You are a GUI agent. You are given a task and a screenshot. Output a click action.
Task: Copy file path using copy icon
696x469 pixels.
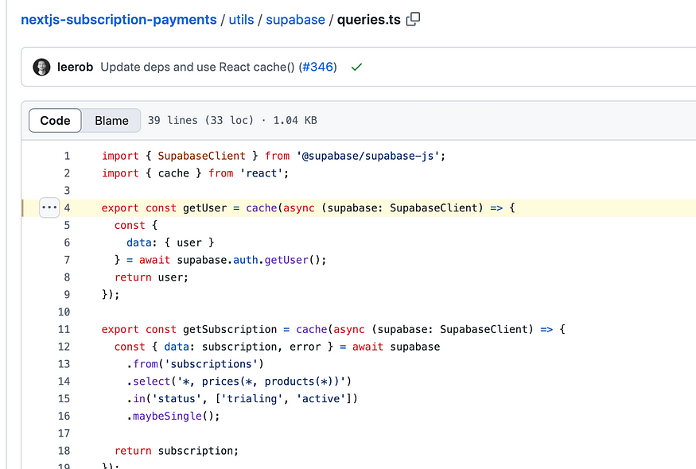(x=413, y=19)
